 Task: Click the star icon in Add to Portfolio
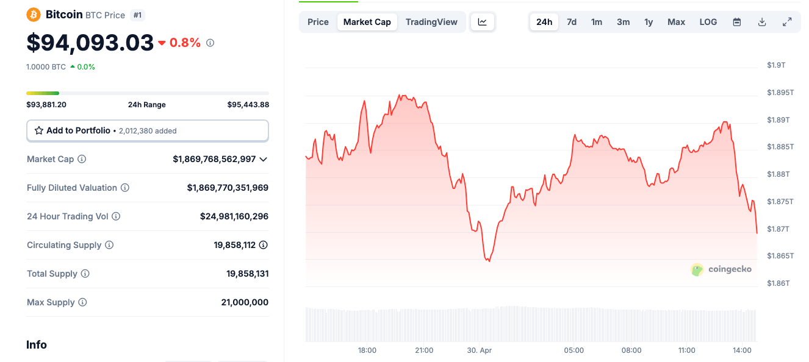pyautogui.click(x=38, y=130)
